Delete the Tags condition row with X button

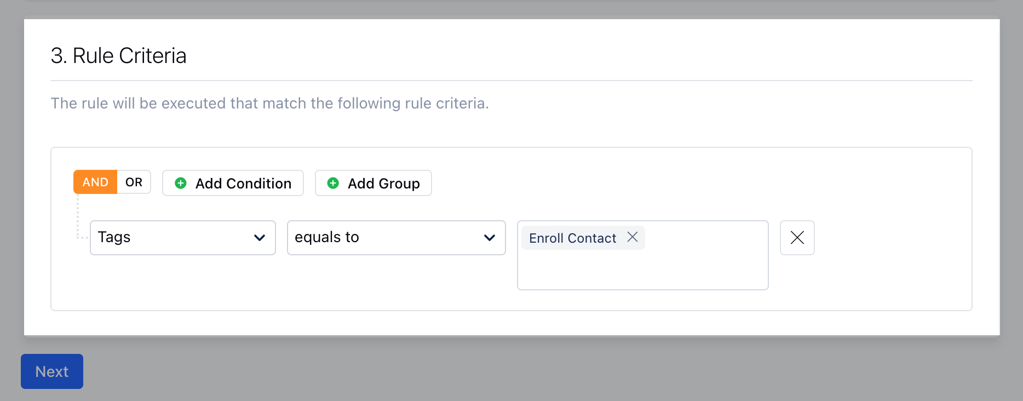click(x=797, y=238)
